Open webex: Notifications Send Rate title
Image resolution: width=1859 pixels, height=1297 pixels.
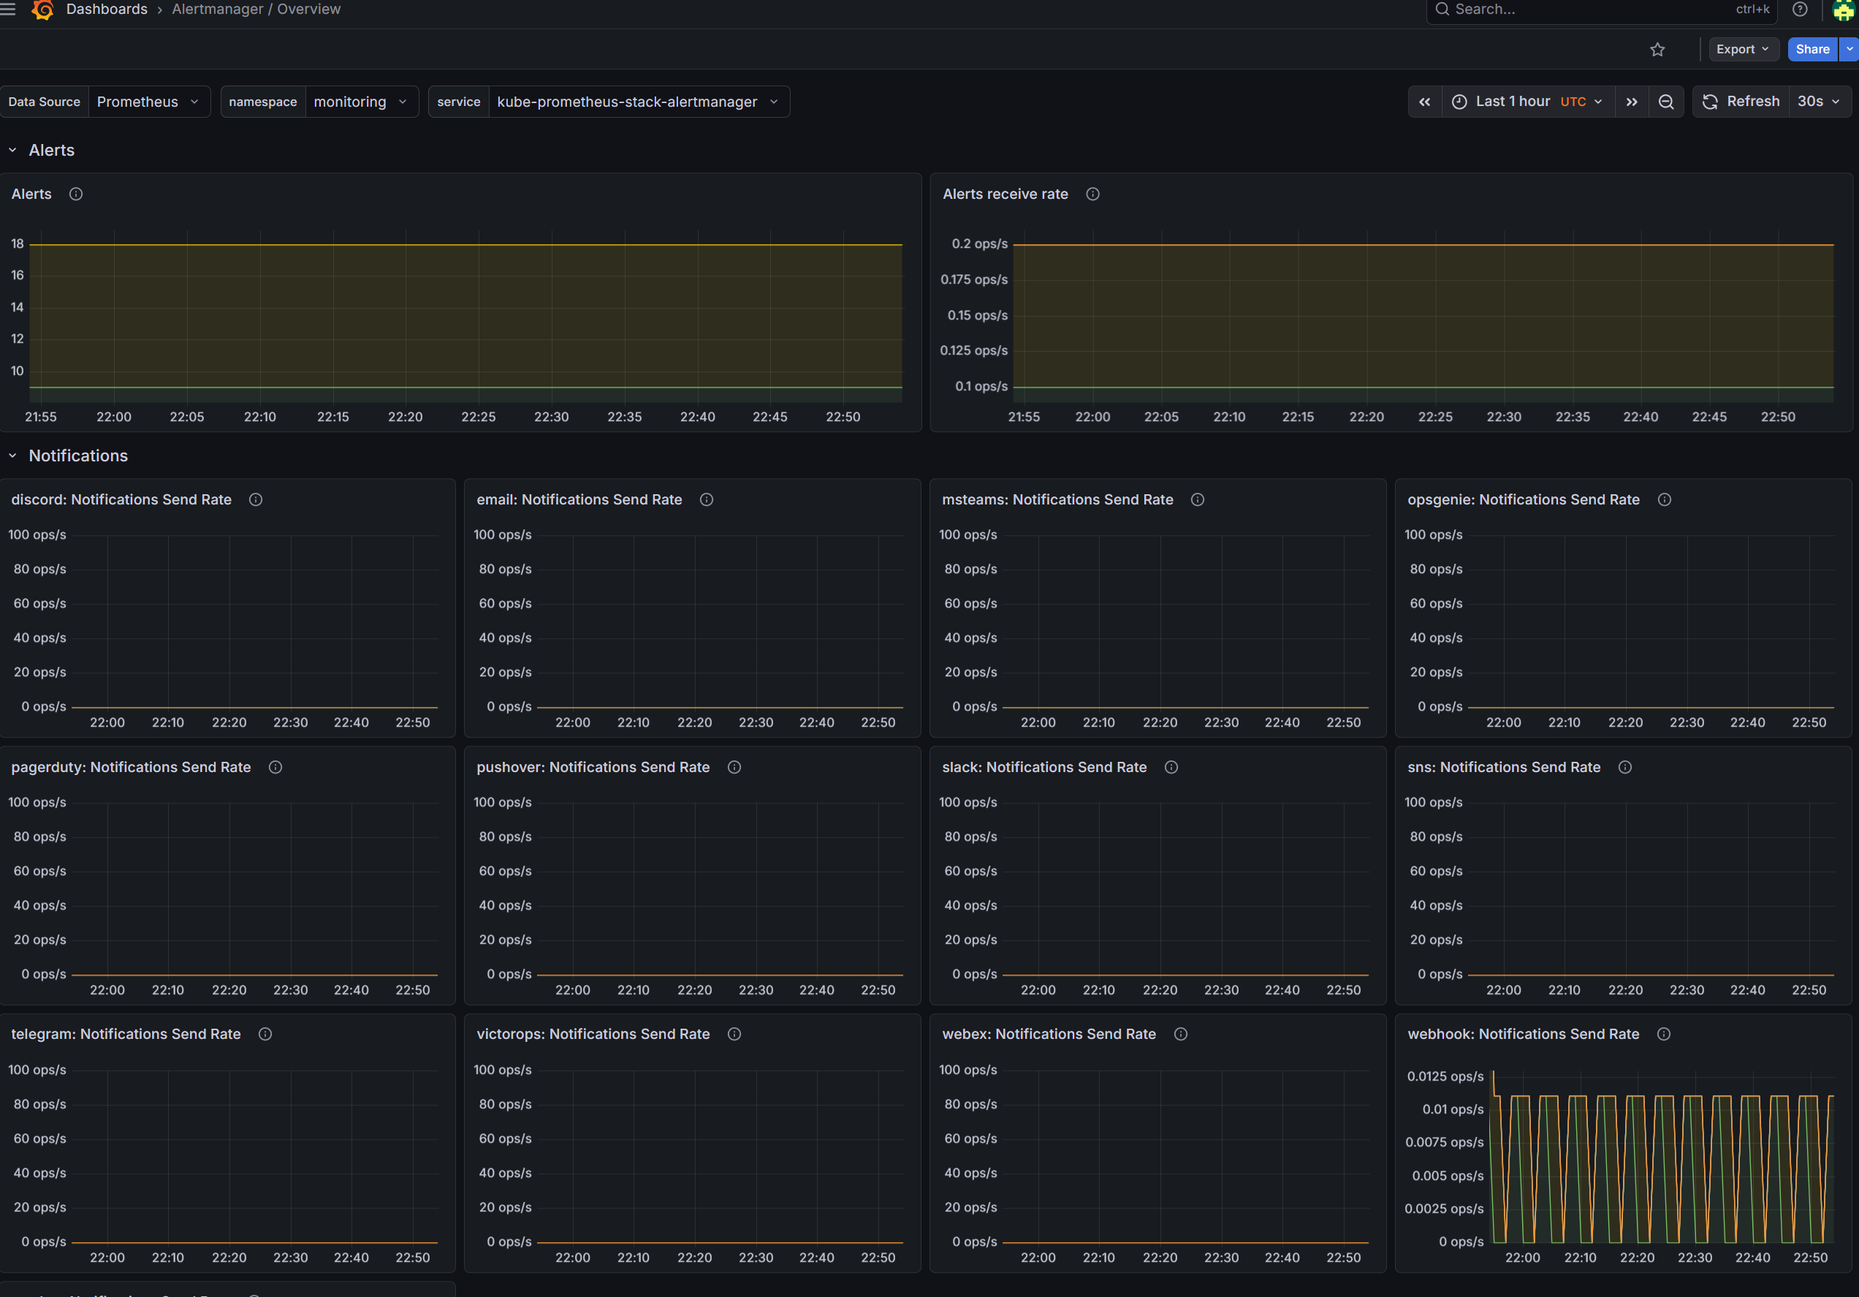point(1049,1035)
